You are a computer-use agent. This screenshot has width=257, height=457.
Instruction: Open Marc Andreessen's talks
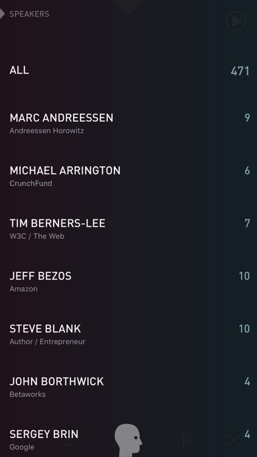[x=128, y=124]
